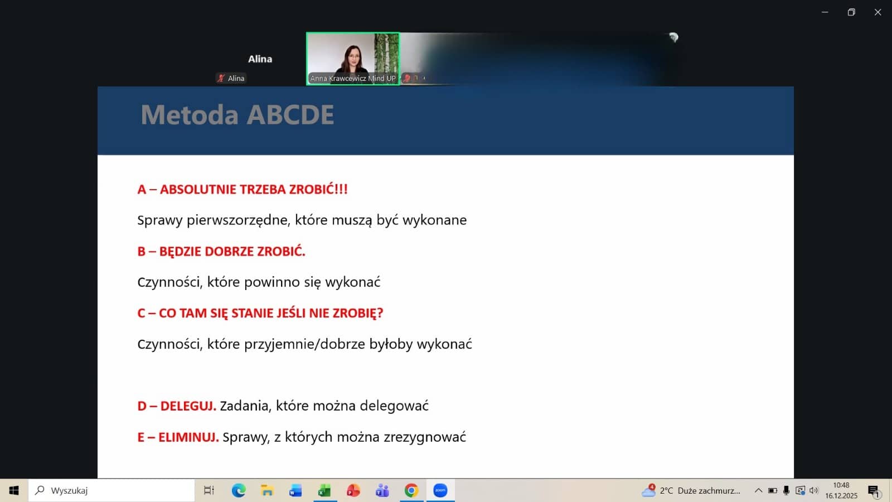Click the battery status icon
The image size is (892, 502).
point(772,490)
